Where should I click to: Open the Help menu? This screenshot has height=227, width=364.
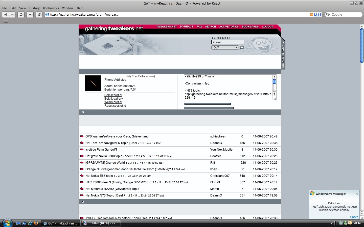pos(80,8)
